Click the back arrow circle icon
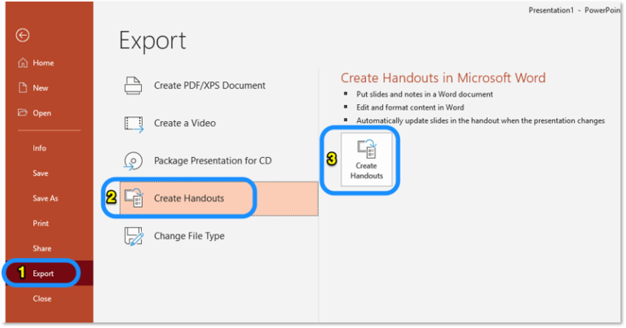Viewport: 626px width, 328px height. (x=23, y=35)
